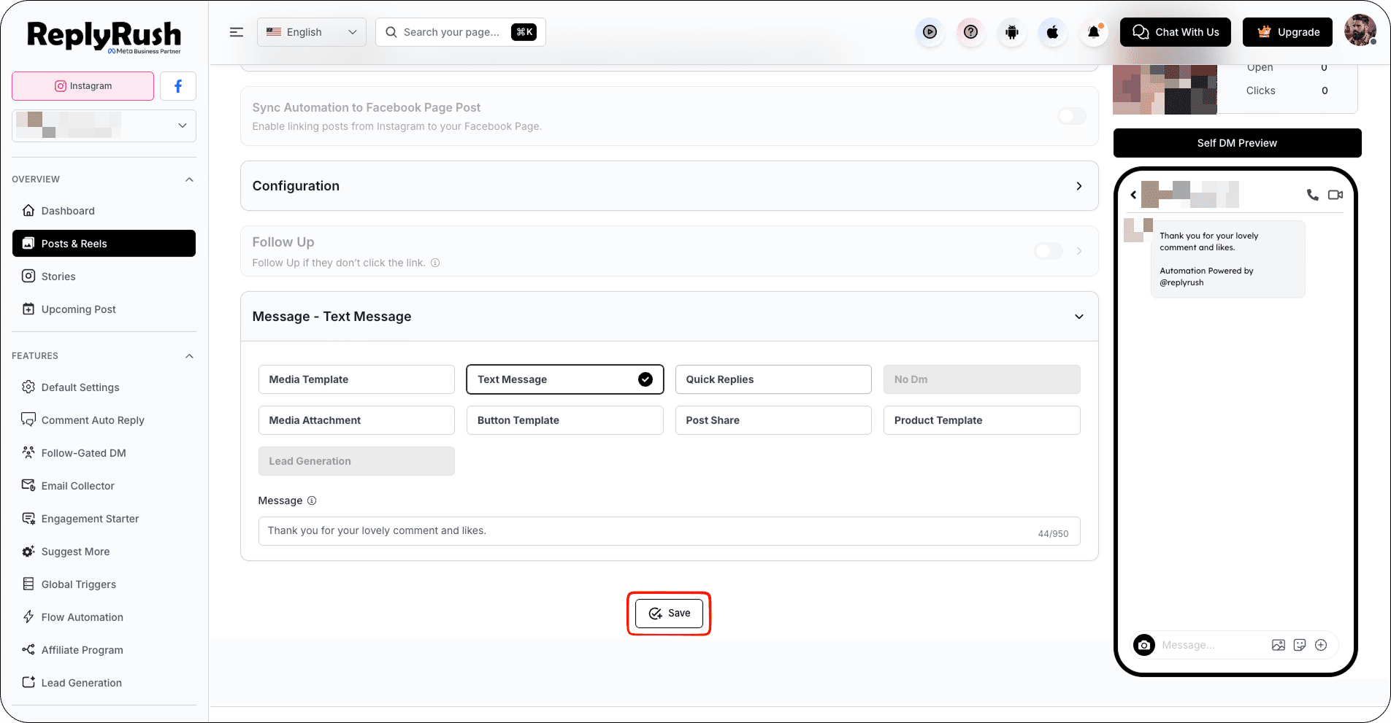
Task: Click the plus circle icon in preview
Action: click(1321, 645)
